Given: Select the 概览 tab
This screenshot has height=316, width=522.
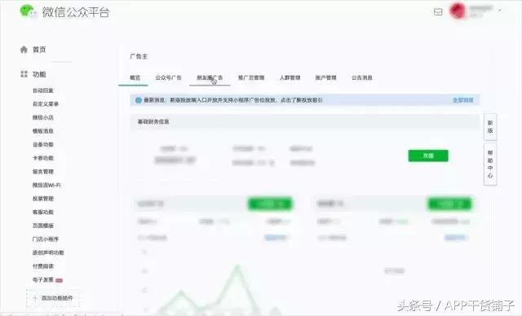Looking at the screenshot, I should click(x=135, y=77).
